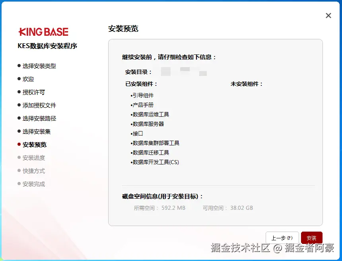Click the KINGBASE logo
The width and height of the screenshot is (342, 261).
pyautogui.click(x=43, y=32)
